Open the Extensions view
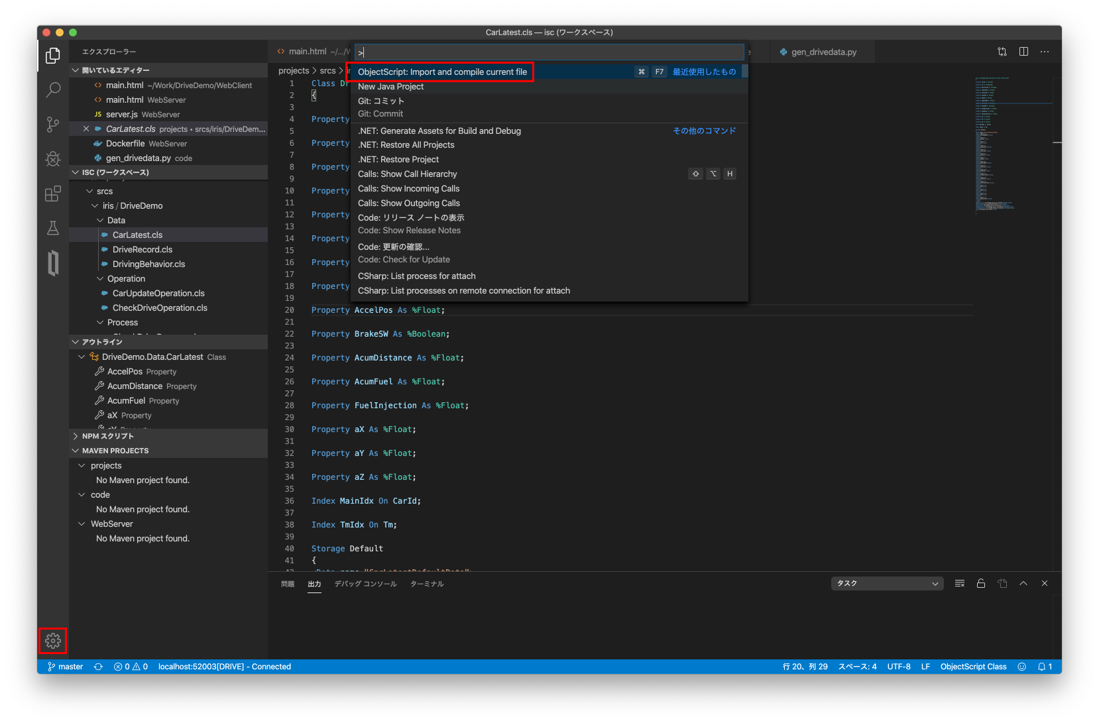The height and width of the screenshot is (723, 1099). [x=53, y=194]
